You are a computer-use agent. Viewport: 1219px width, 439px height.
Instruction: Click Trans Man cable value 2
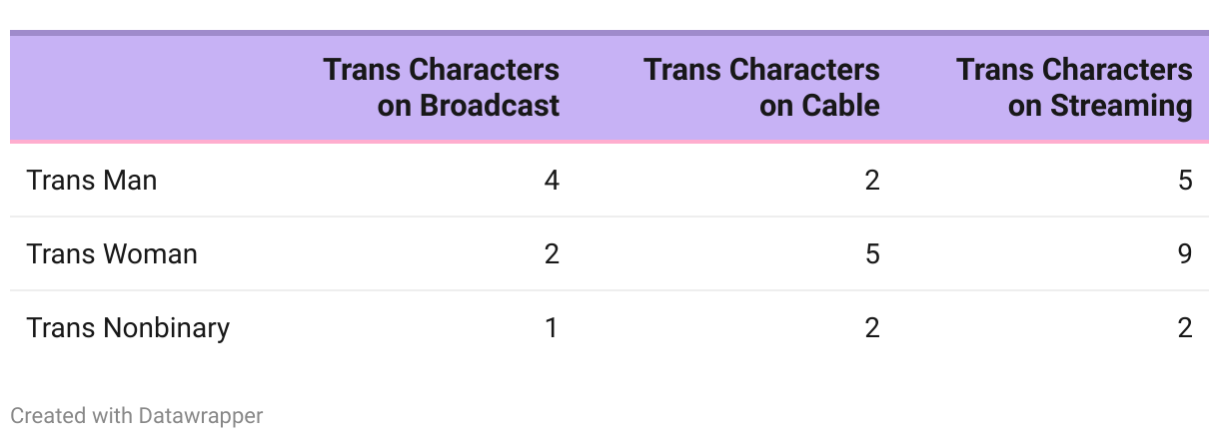[872, 181]
